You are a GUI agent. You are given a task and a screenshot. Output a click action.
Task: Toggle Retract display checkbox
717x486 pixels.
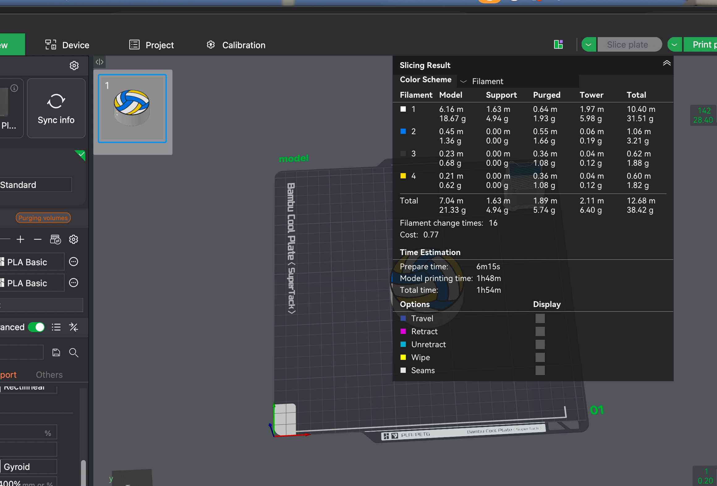[x=540, y=331]
